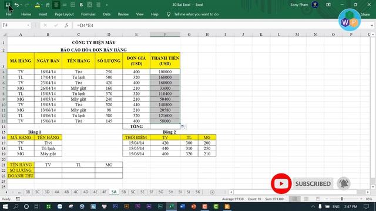Open the Help ribbon tab
Viewport: 376px width, 211px height.
[x=155, y=14]
